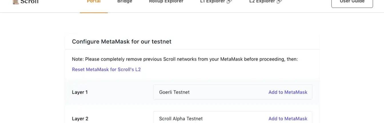Image resolution: width=384 pixels, height=123 pixels.
Task: Click the Layer 1 row label
Action: pyautogui.click(x=80, y=92)
